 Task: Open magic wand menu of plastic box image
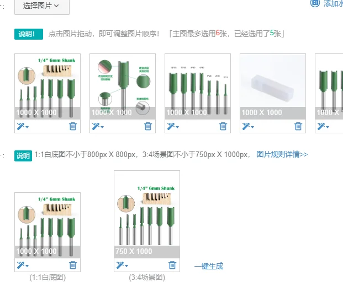click(246, 126)
